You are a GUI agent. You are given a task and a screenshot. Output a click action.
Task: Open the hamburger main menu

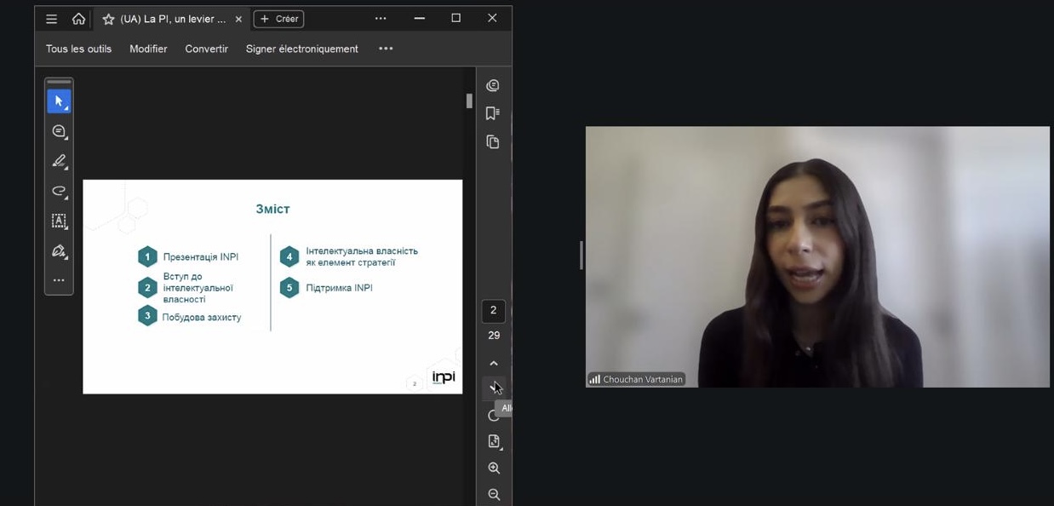pyautogui.click(x=51, y=19)
